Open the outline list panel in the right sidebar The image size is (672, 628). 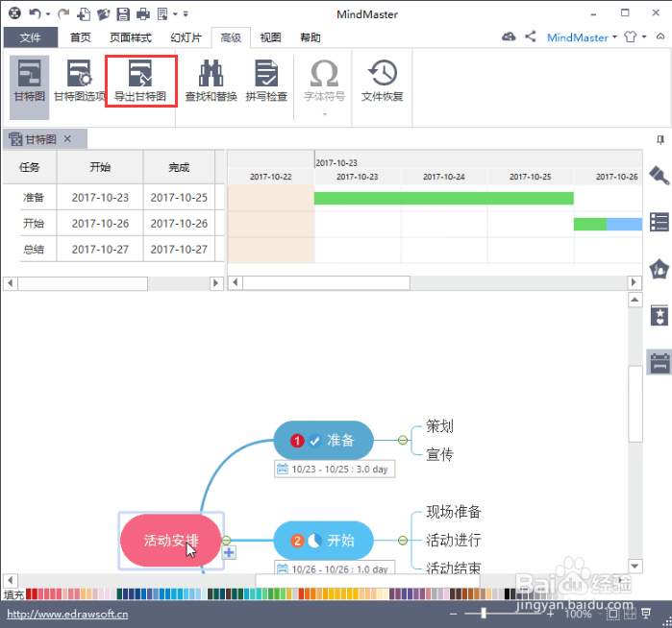click(x=660, y=222)
